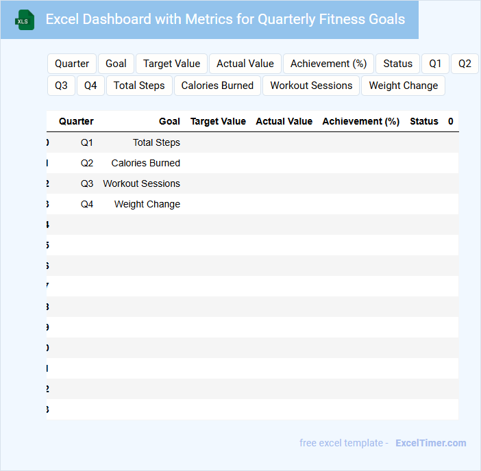Click the Goal tag button
Viewport: 481px width, 471px height.
[116, 64]
